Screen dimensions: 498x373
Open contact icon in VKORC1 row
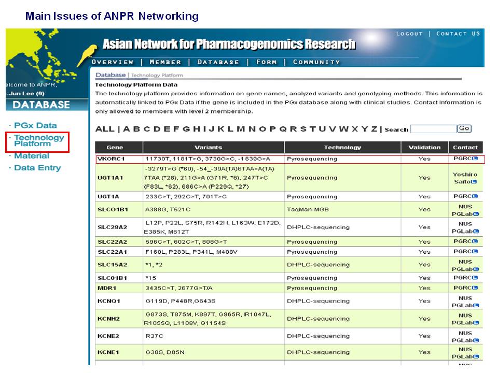coord(475,159)
